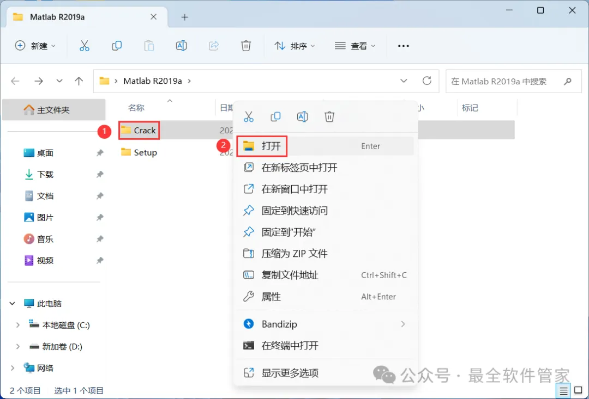The image size is (589, 399).
Task: Click chevron after Matlab R2019a in address bar
Action: (x=189, y=81)
